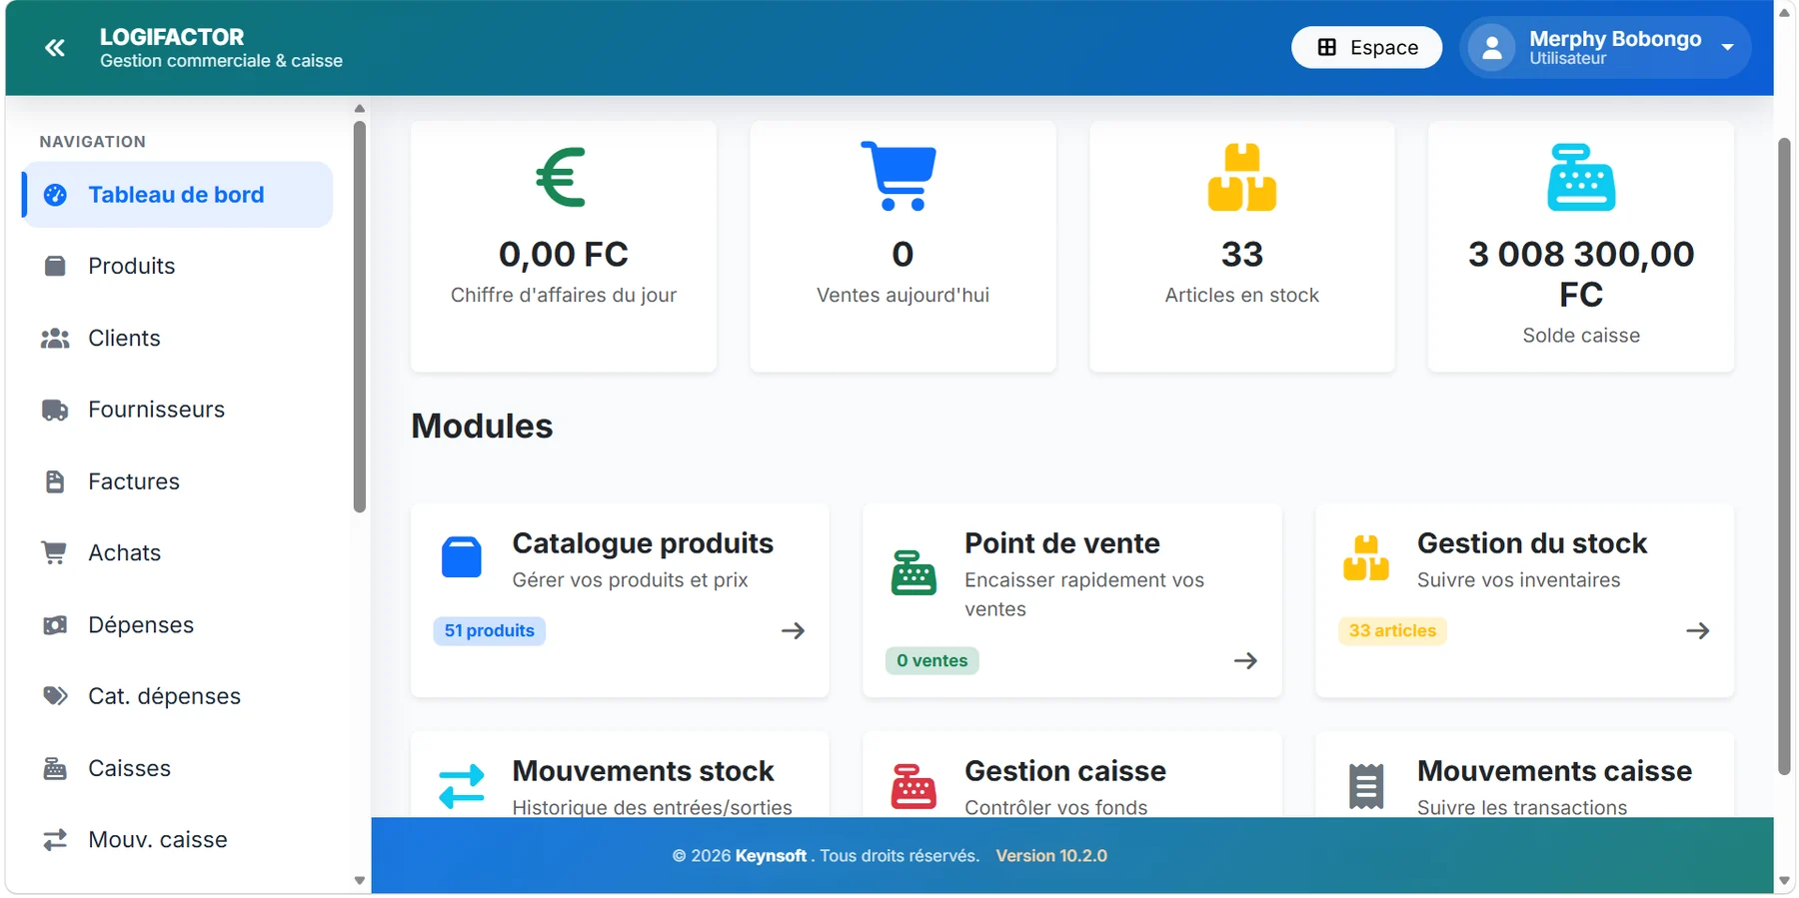
Task: Click the blue shopping cart sales icon
Action: click(899, 176)
